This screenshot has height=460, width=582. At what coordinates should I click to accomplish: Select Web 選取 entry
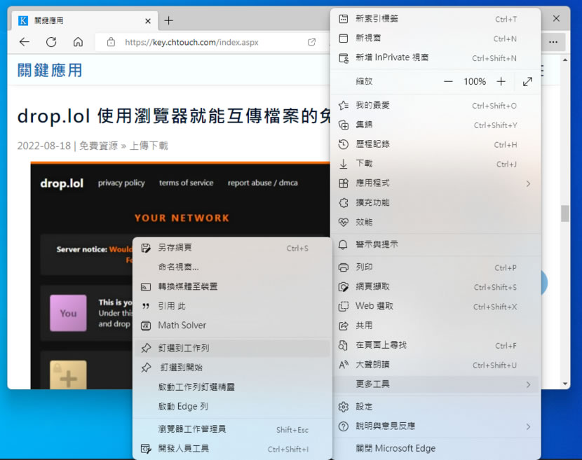click(x=435, y=306)
